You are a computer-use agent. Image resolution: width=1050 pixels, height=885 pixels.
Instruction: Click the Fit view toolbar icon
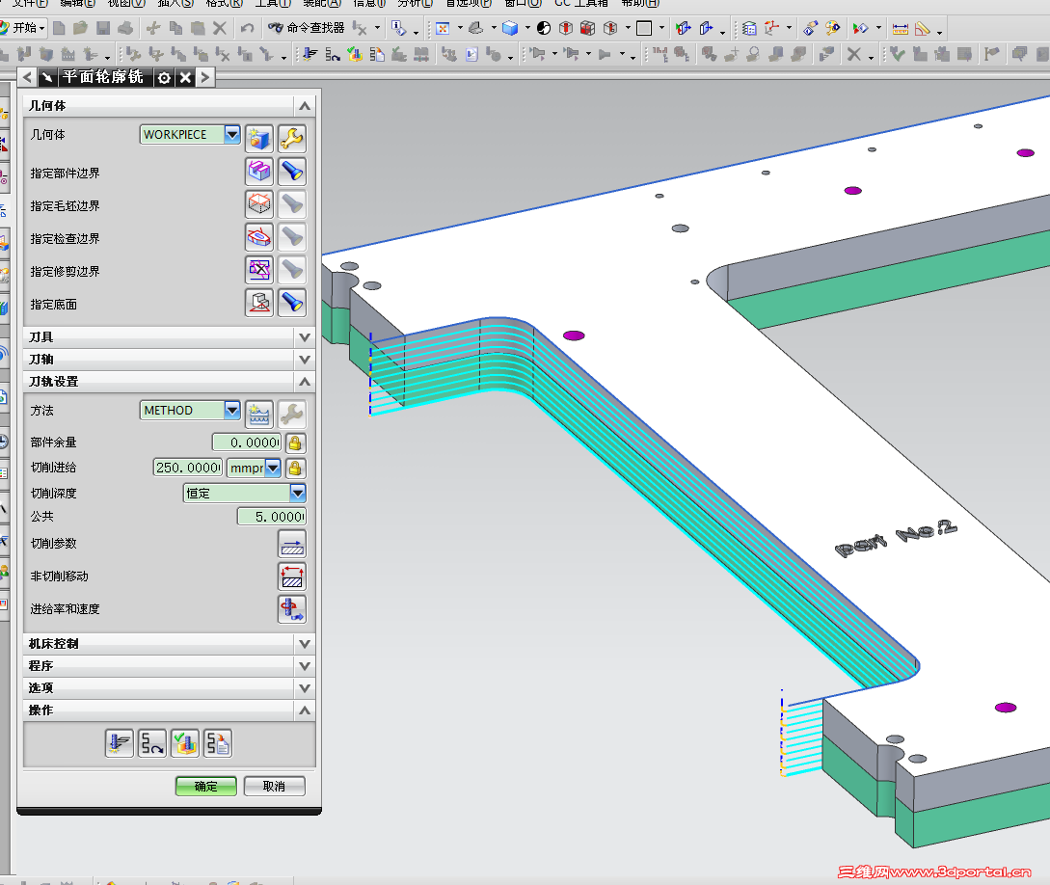(x=443, y=28)
